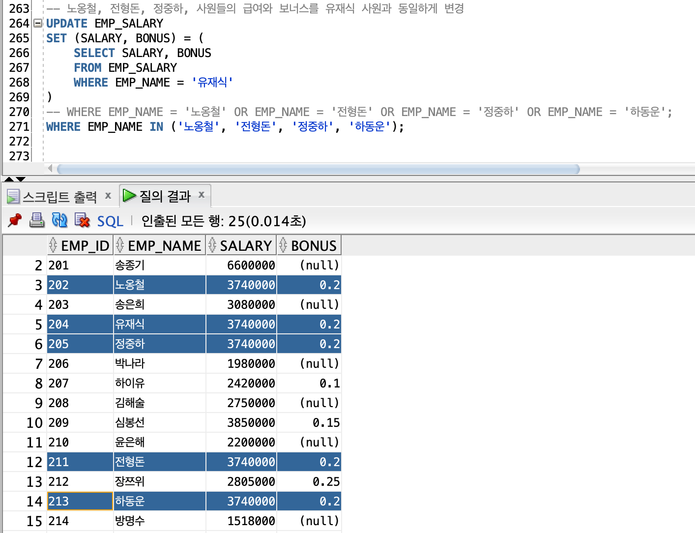Switch to the 스크립트 출력 tab
This screenshot has height=533, width=695.
pyautogui.click(x=60, y=197)
